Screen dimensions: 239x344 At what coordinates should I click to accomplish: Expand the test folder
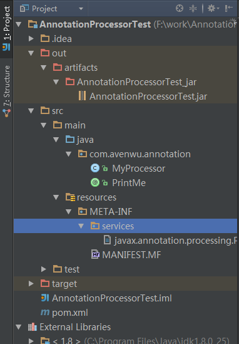tap(44, 269)
